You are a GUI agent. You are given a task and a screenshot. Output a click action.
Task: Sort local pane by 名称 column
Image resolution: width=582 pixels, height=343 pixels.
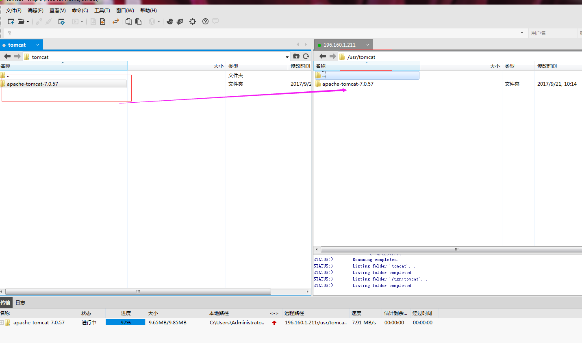point(63,66)
